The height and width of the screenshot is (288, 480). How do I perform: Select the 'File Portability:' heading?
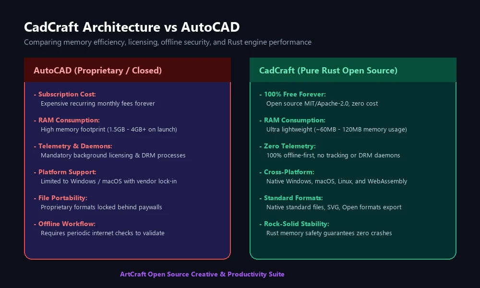click(x=62, y=198)
